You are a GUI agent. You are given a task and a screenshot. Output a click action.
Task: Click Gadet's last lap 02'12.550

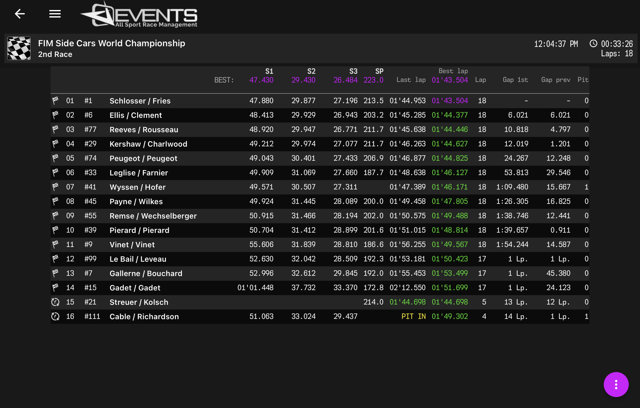(x=407, y=288)
